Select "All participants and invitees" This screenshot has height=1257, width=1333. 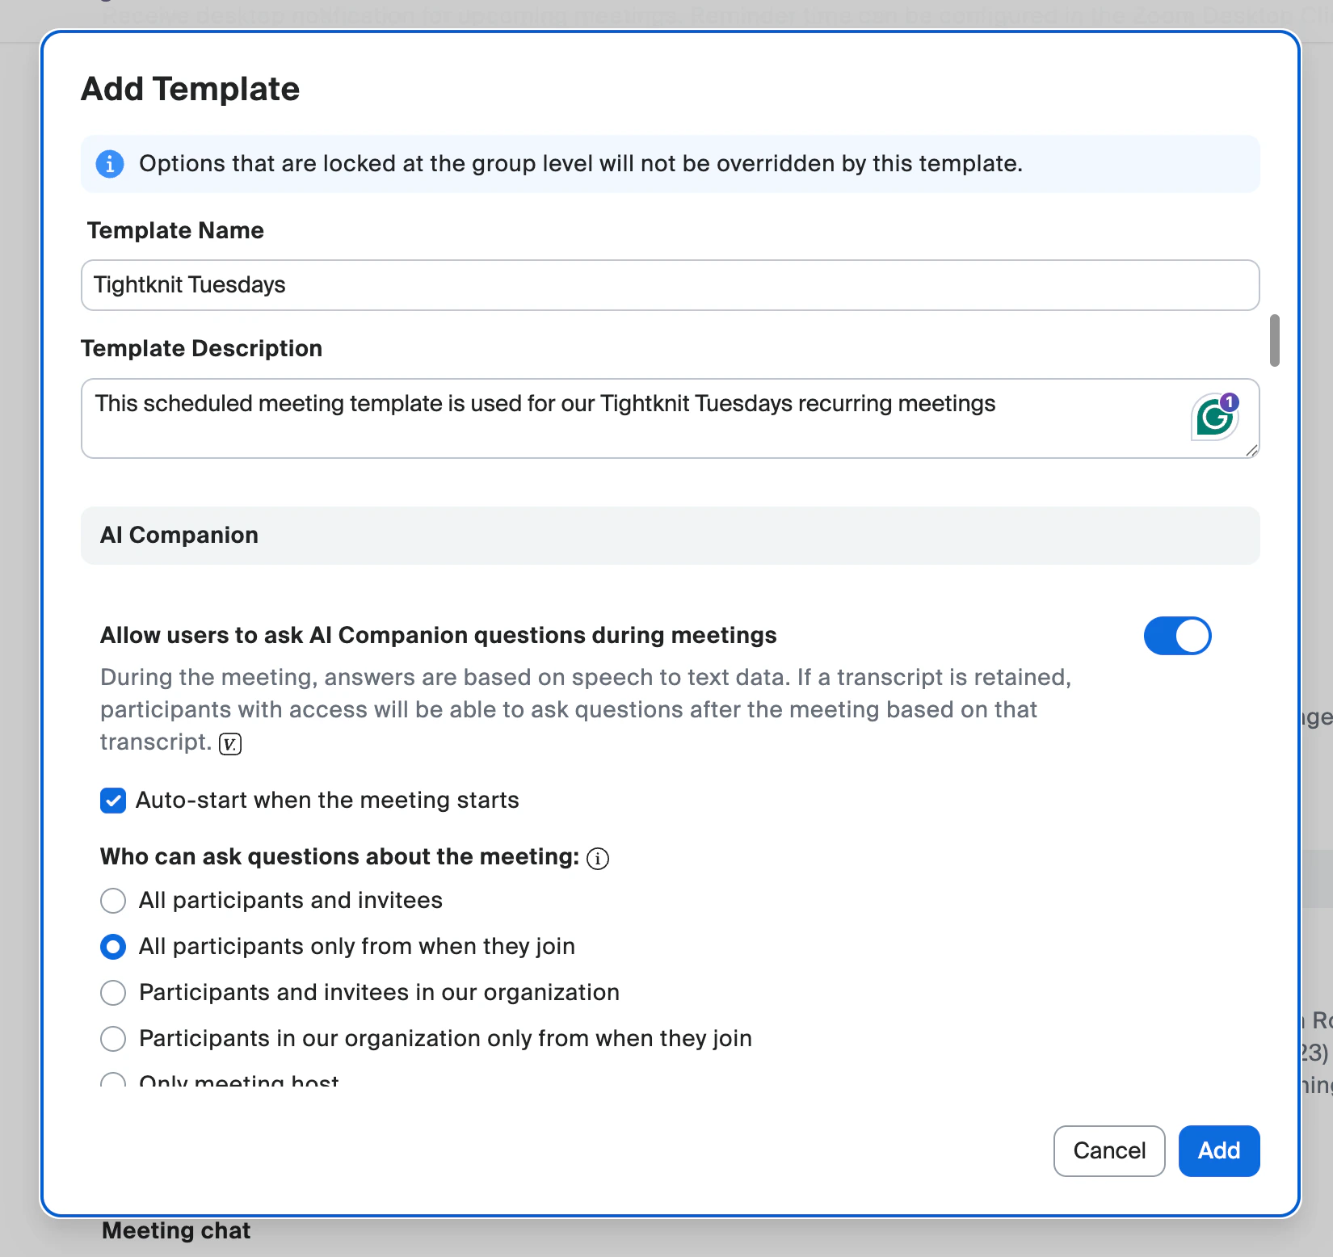[113, 901]
